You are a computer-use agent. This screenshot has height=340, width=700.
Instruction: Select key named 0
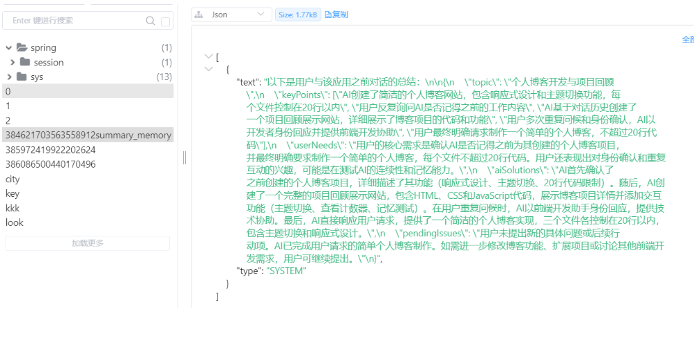pos(88,91)
